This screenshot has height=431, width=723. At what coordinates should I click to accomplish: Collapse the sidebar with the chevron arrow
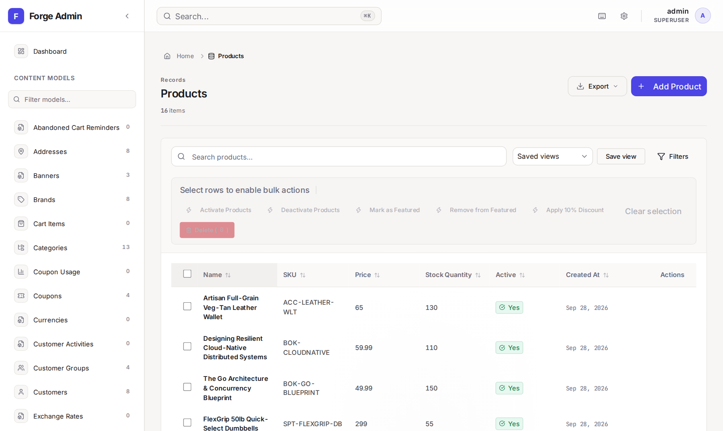[127, 16]
